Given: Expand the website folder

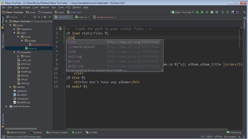Looking at the screenshot, I should (10, 87).
